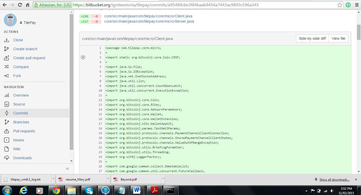Select Source in the navigation
Image resolution: width=361 pixels, height=195 pixels.
tap(19, 104)
